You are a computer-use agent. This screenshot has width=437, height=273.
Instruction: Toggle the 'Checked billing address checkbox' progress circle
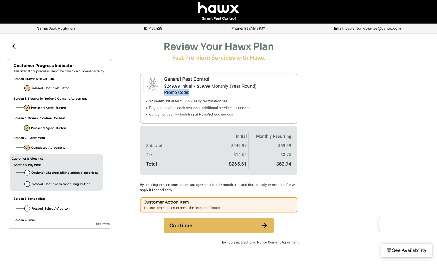(27, 173)
